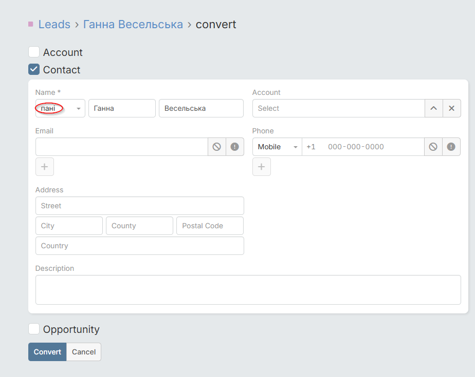
Task: Go to Leads breadcrumb link
Action: (54, 24)
